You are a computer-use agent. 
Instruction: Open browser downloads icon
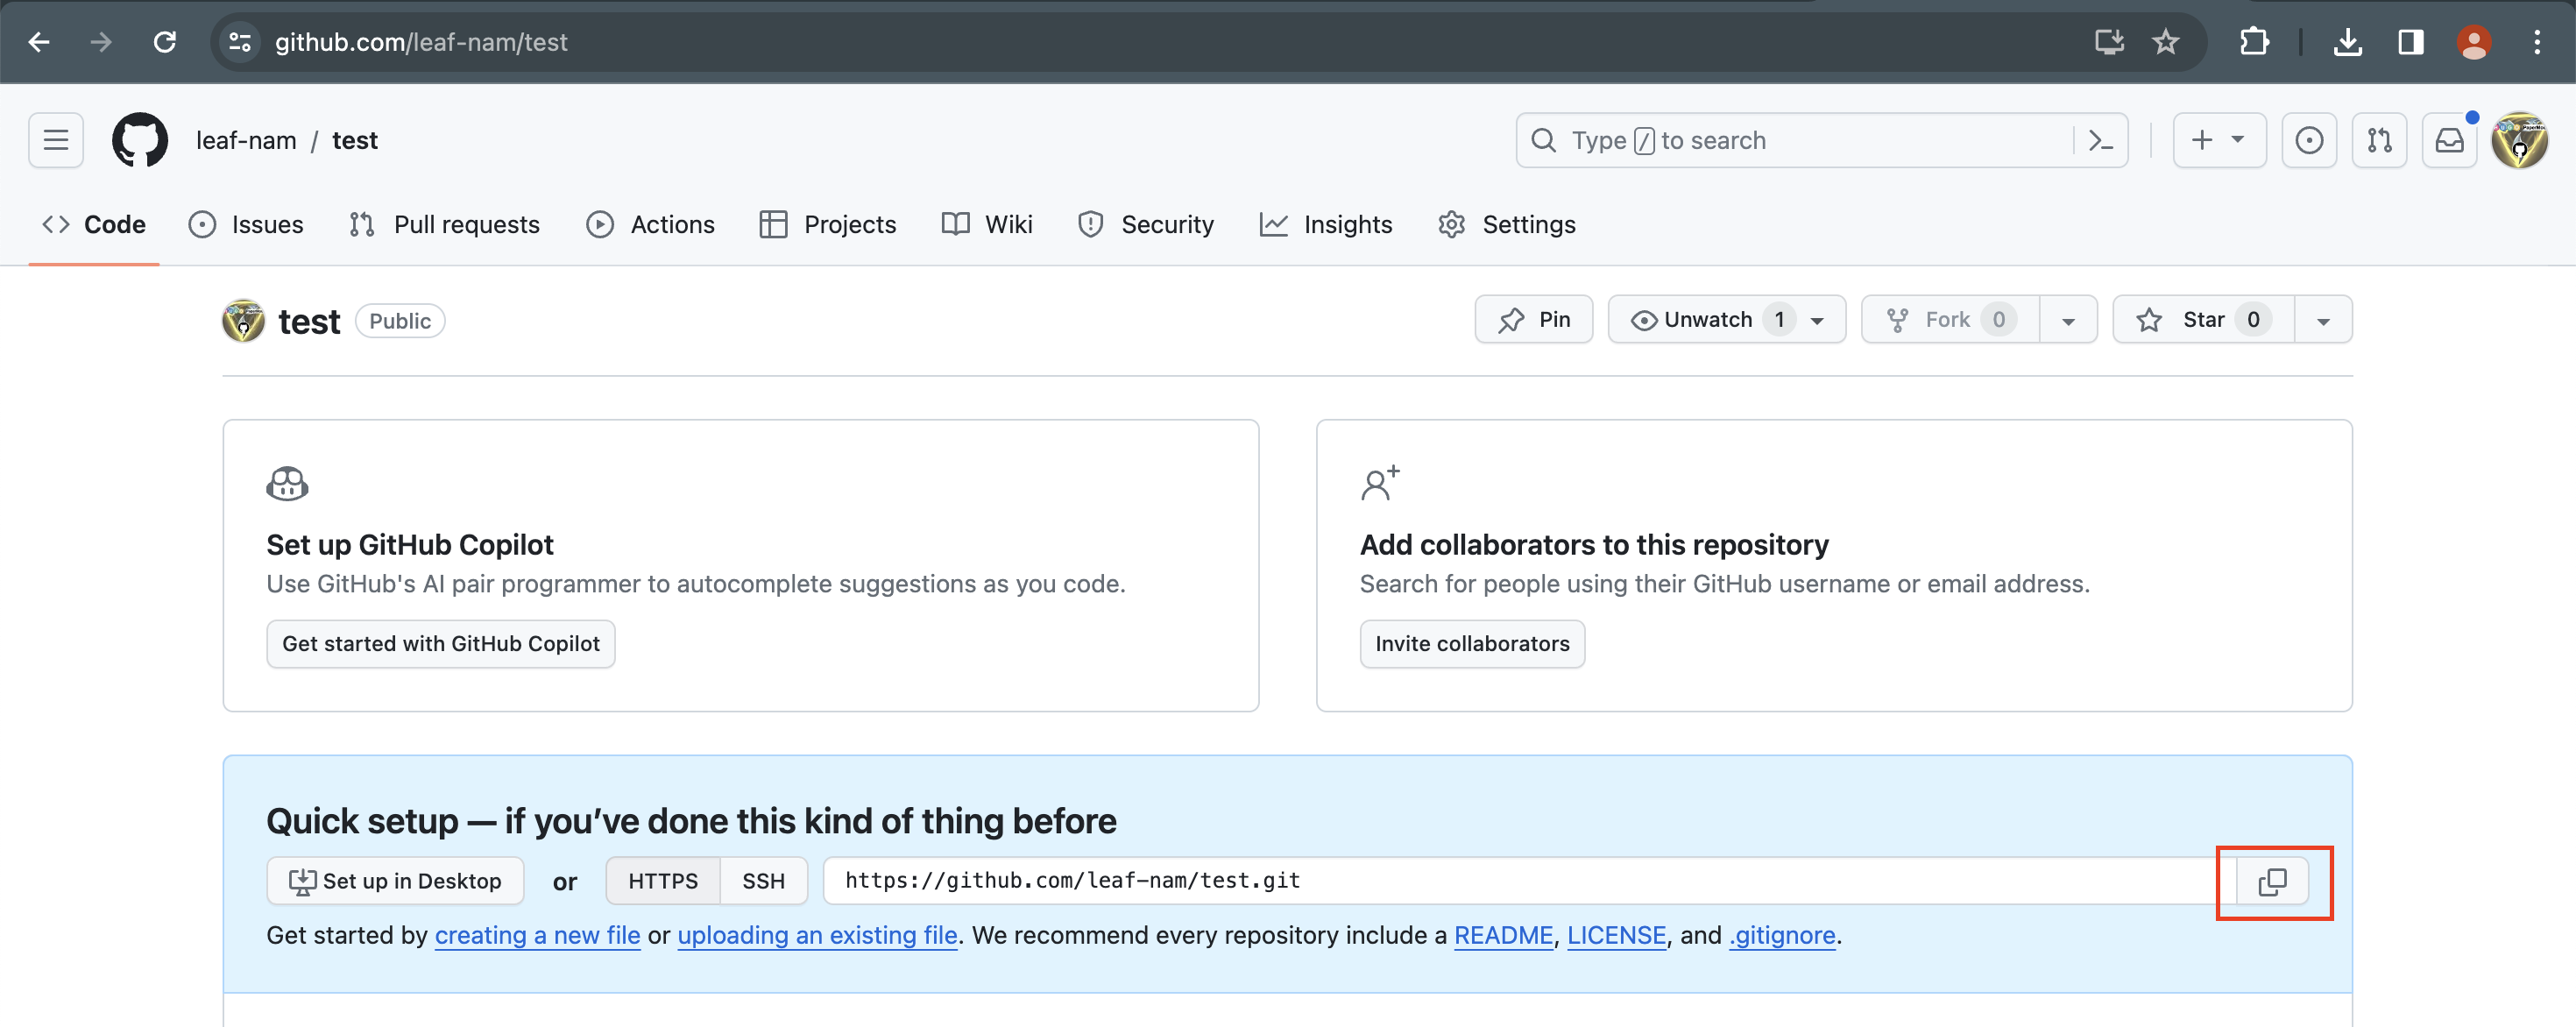coord(2347,42)
